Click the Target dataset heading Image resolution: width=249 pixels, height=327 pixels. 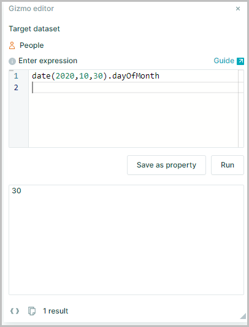(x=34, y=29)
